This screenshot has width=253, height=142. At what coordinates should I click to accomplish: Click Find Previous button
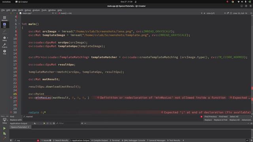[x=210, y=117]
